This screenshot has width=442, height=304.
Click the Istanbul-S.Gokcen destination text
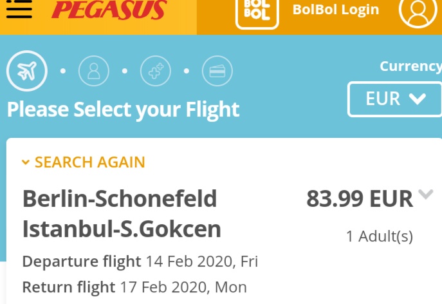(x=122, y=229)
